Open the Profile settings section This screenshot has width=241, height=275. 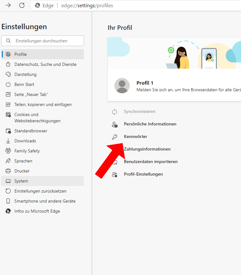(21, 54)
